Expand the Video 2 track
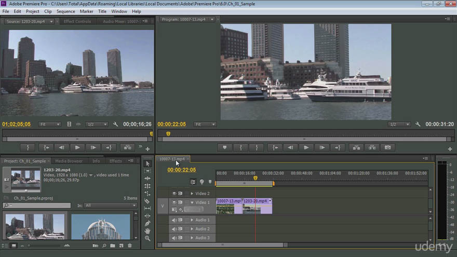The image size is (457, 257). 192,194
